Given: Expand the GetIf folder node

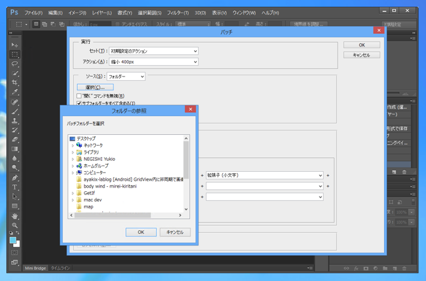Looking at the screenshot, I should click(x=73, y=193).
